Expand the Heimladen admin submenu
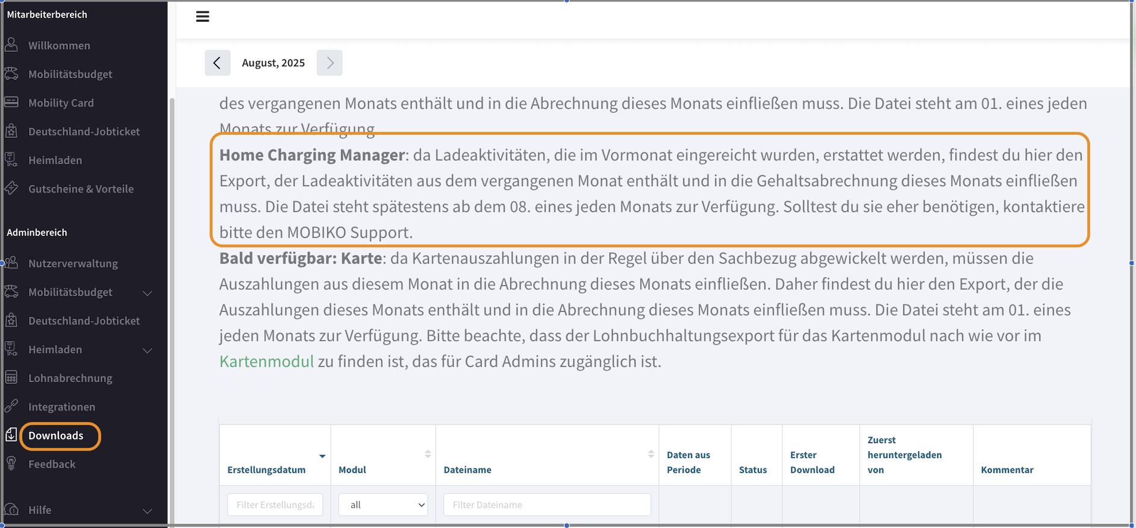Screen dimensions: 1136x528 pyautogui.click(x=147, y=350)
